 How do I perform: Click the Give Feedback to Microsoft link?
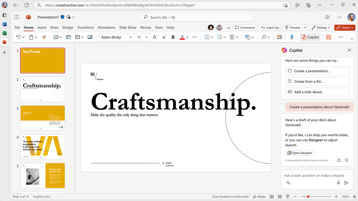click(x=230, y=196)
